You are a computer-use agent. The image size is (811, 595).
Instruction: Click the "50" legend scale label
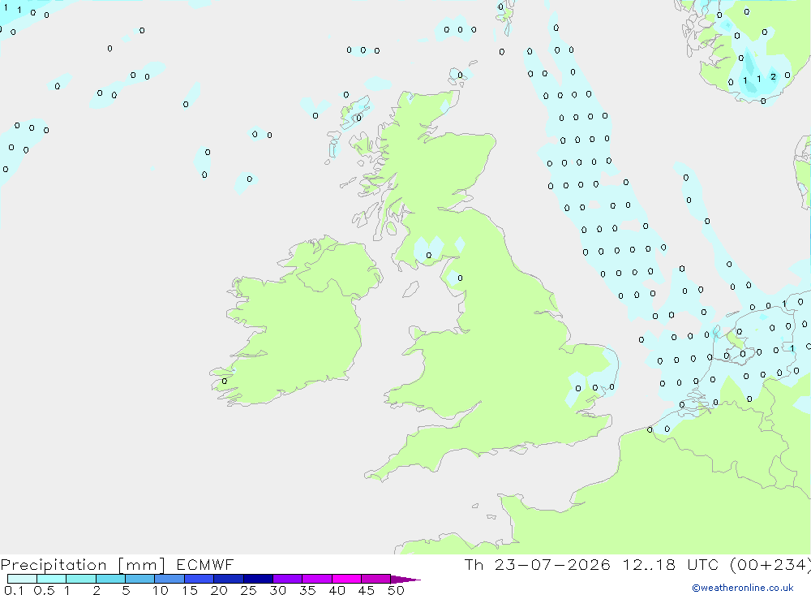(x=397, y=590)
